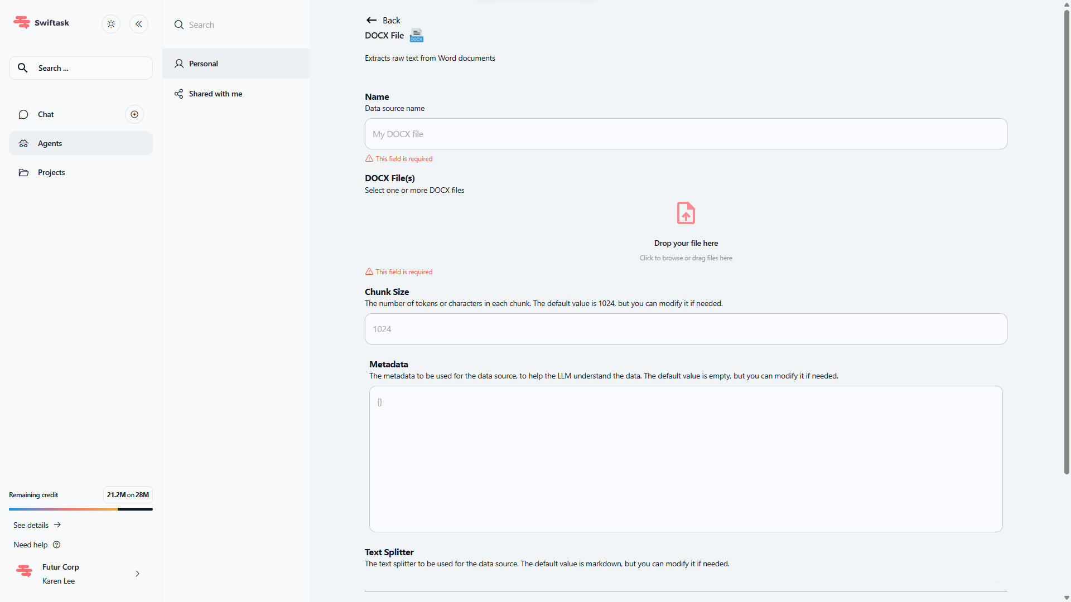Click the remaining credit progress bar
1071x602 pixels.
80,509
